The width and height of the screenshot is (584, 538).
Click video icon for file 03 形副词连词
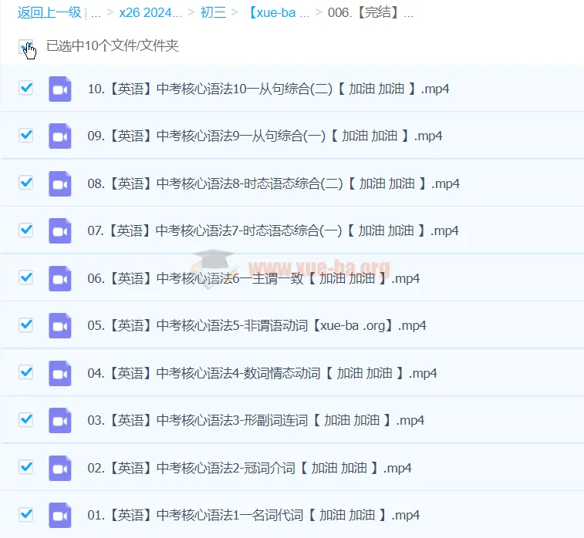[60, 420]
